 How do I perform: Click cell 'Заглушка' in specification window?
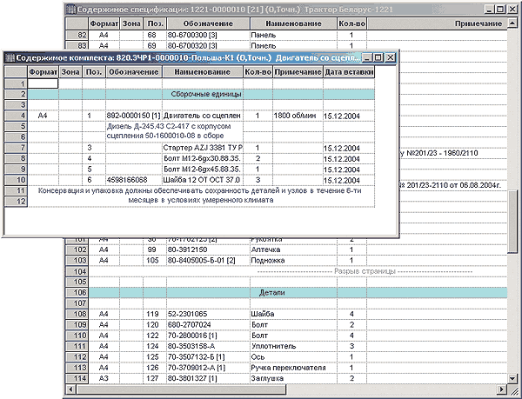point(293,378)
